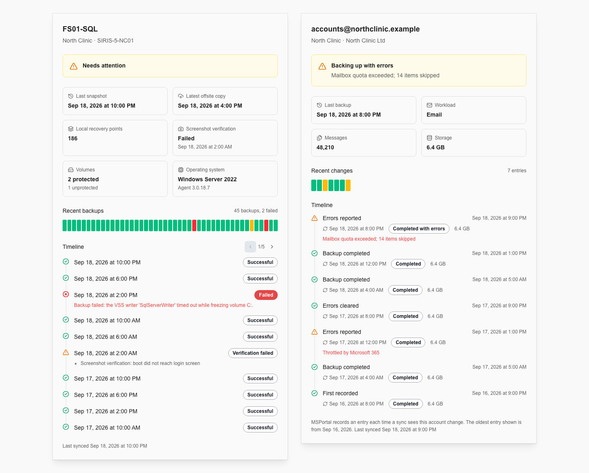Click the Local recovery points layers icon
This screenshot has height=473, width=589.
point(71,129)
